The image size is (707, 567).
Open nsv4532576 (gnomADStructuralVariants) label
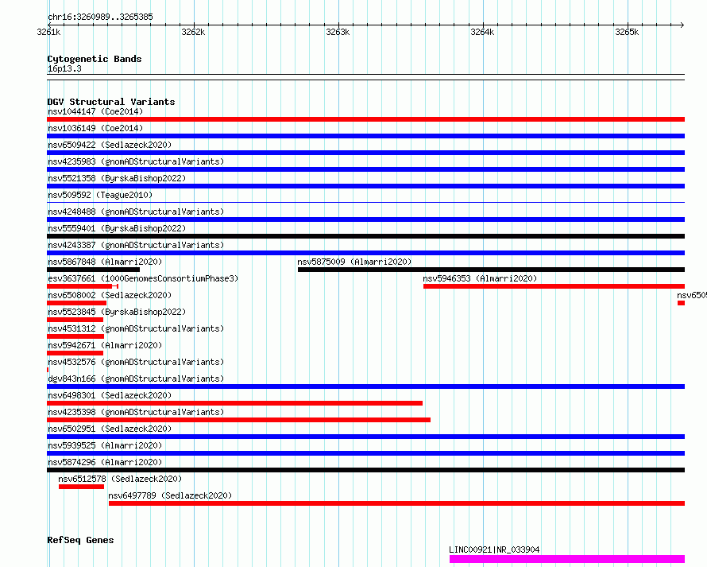[136, 362]
